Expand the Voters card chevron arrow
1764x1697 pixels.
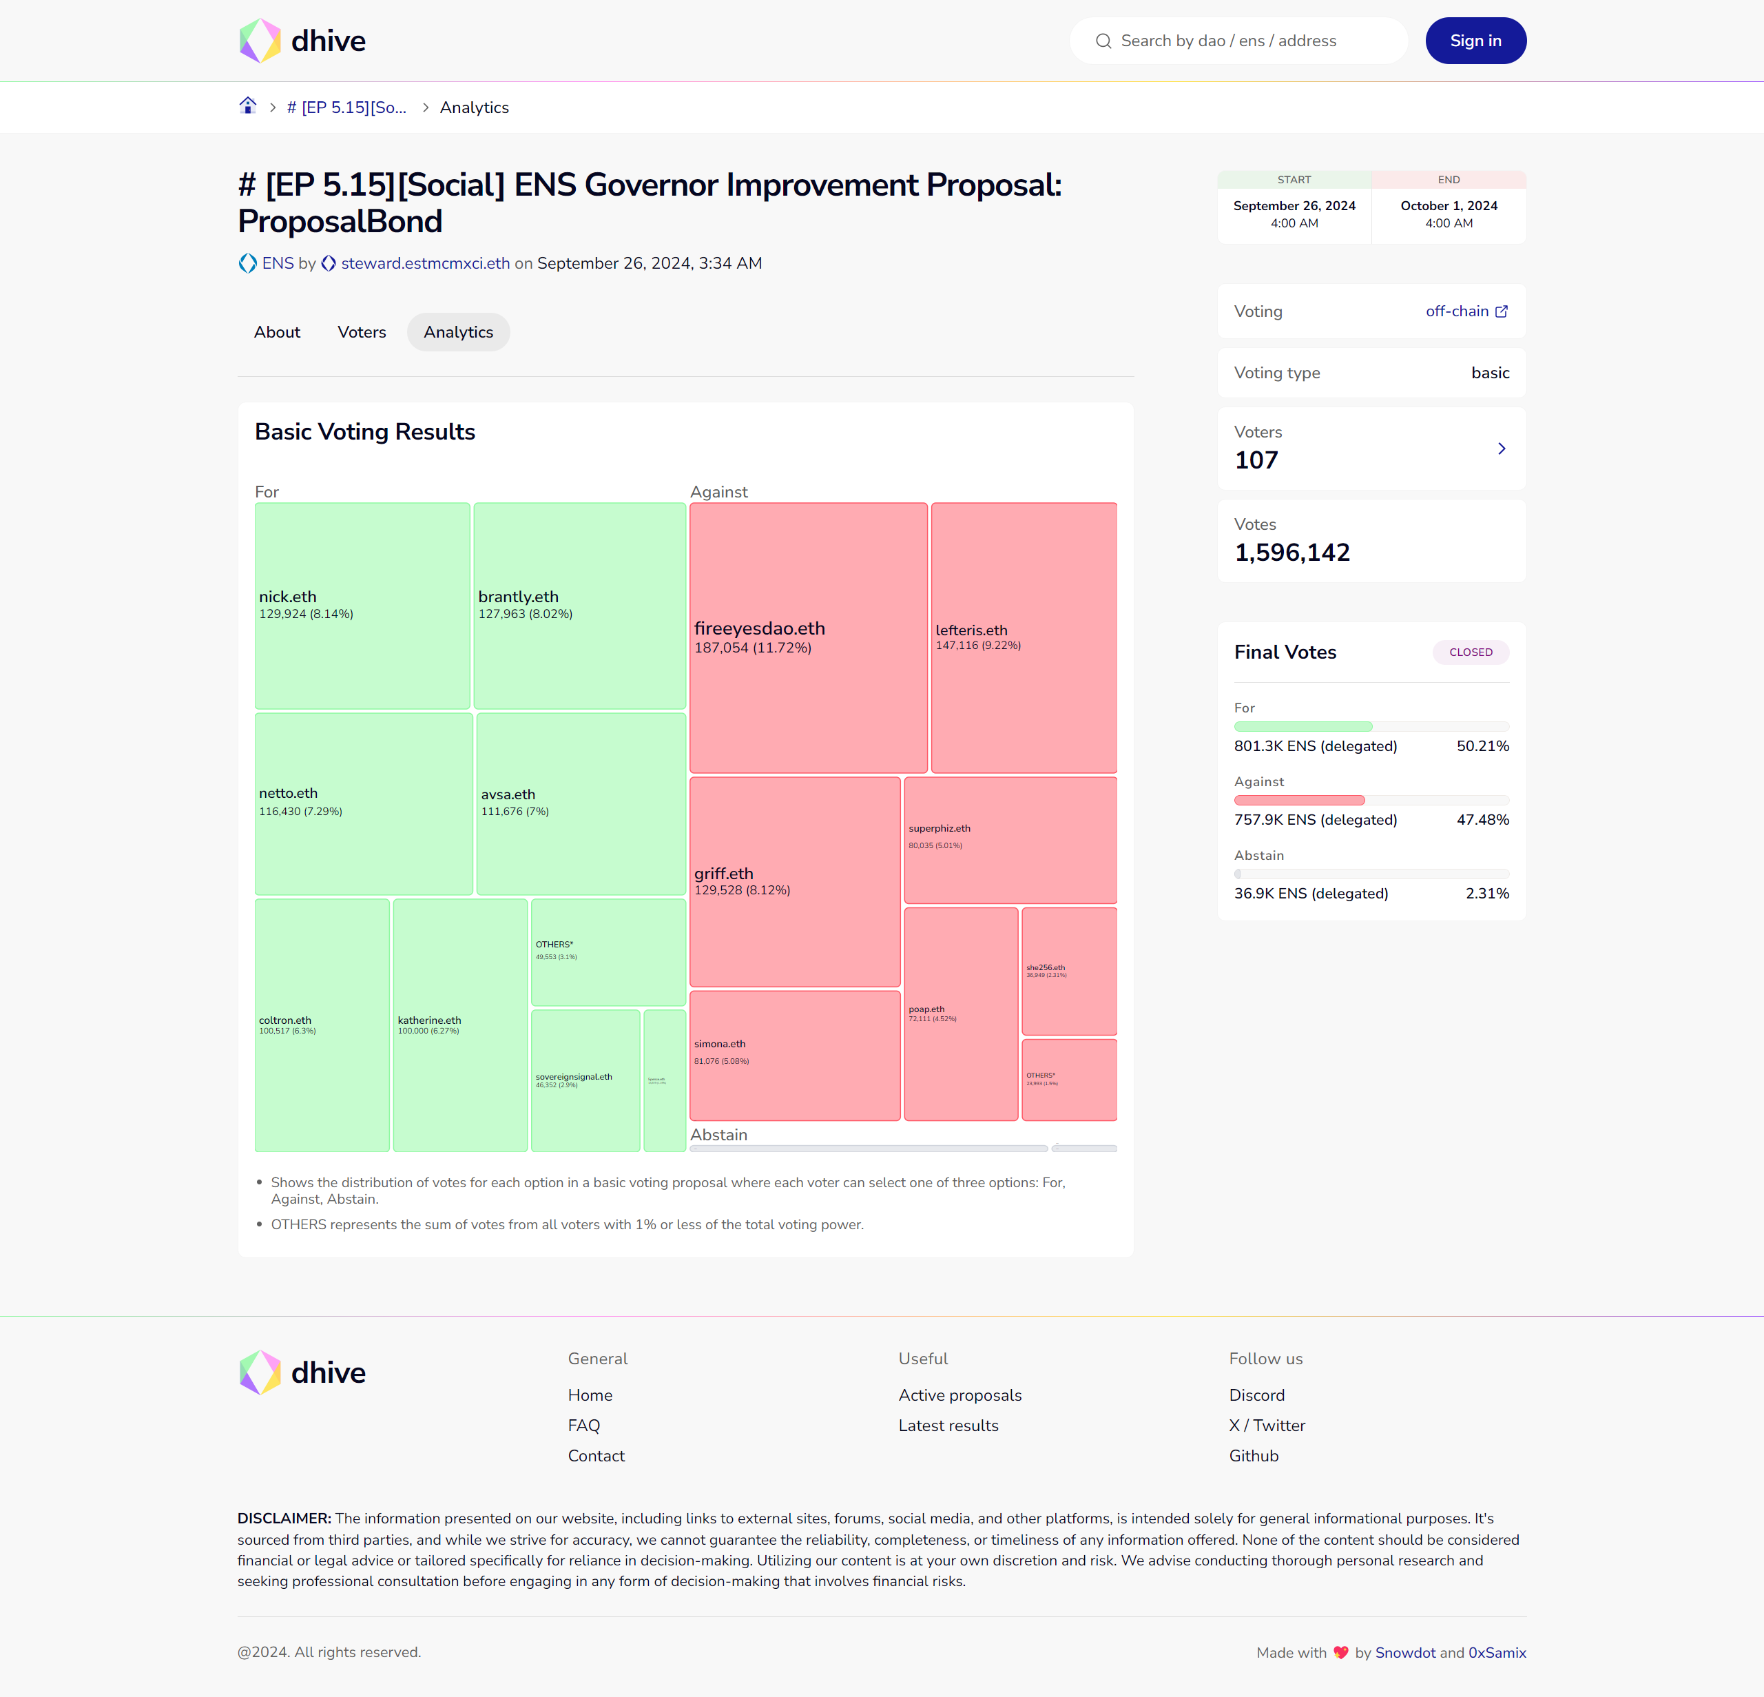1501,449
